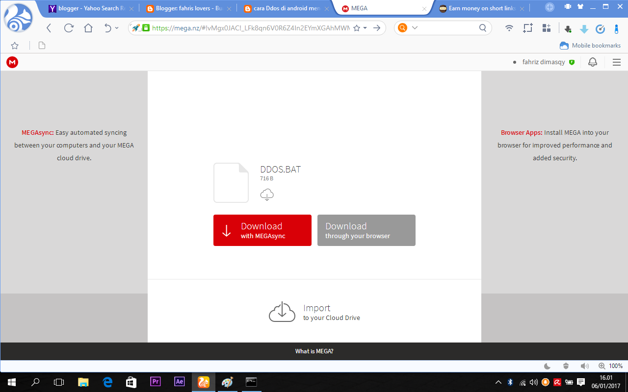628x392 pixels.
Task: Click the zoom 100% control
Action: (610, 366)
